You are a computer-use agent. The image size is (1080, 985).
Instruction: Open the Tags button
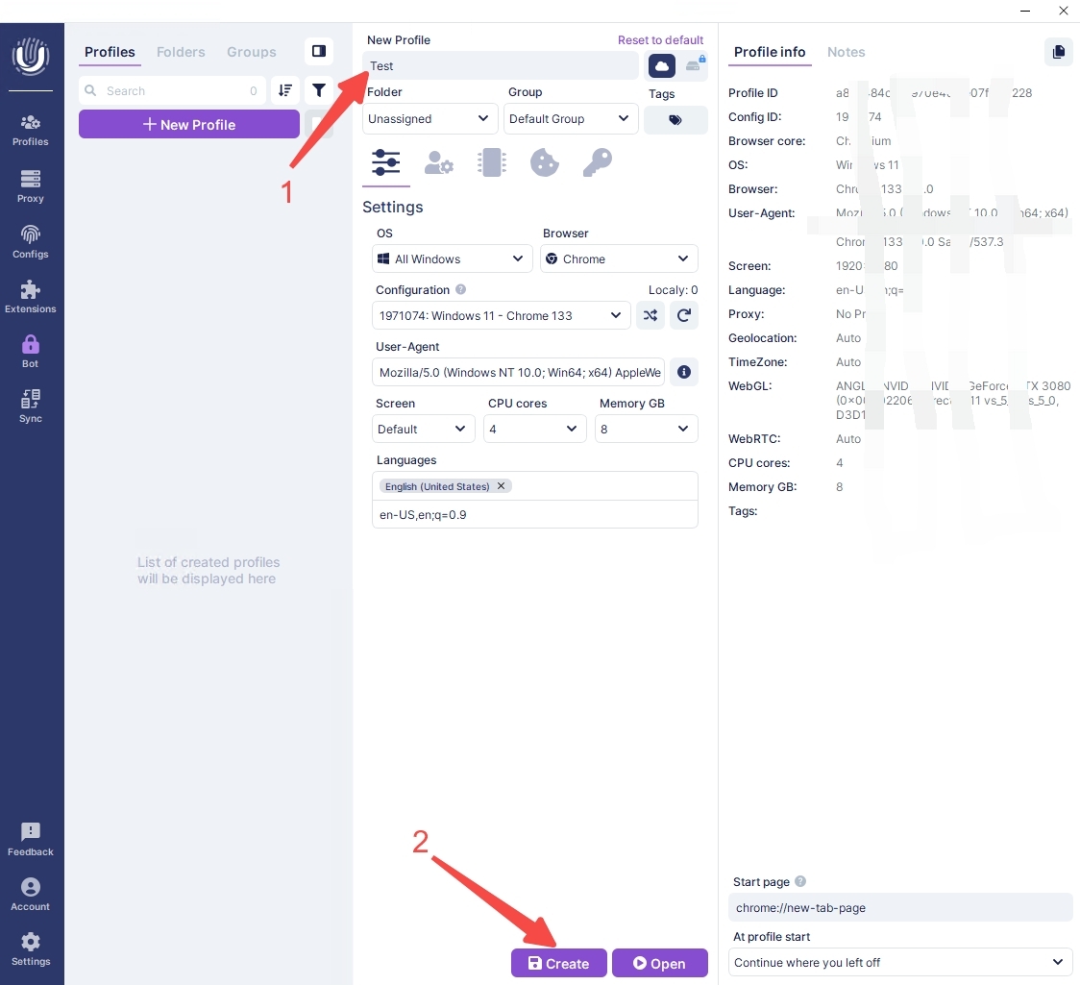point(675,120)
